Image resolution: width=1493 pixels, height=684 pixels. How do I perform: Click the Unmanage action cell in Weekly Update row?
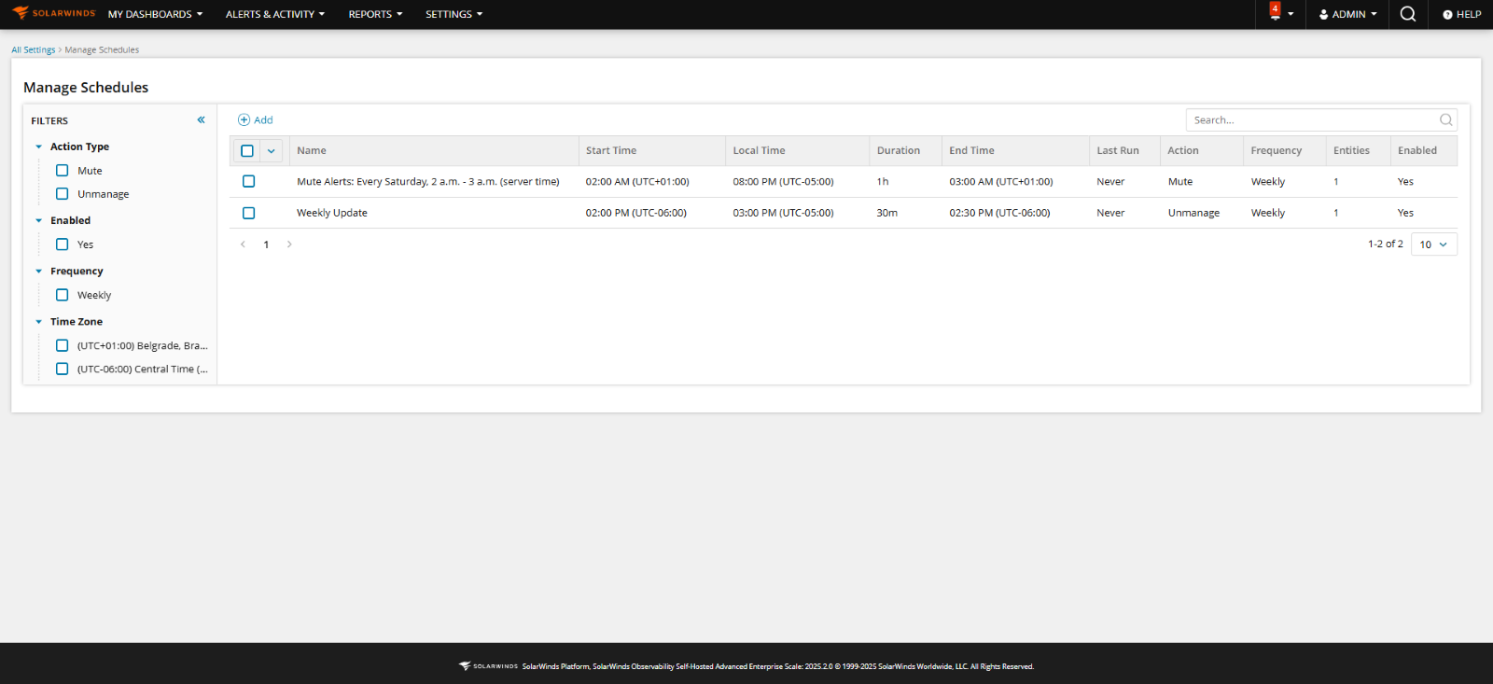point(1193,213)
